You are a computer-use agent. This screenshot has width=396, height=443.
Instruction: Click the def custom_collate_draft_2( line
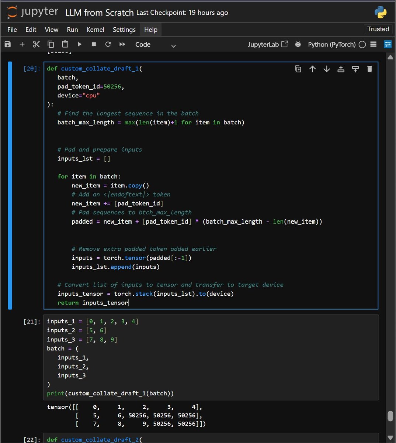[94, 439]
